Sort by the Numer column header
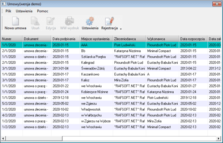Viewport: 223px width, 143px height. tap(12, 39)
